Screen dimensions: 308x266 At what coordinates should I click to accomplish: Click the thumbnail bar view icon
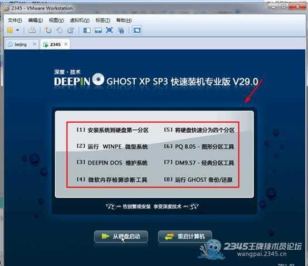point(98,30)
